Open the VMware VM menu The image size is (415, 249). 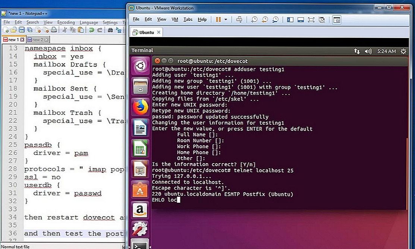tap(175, 19)
